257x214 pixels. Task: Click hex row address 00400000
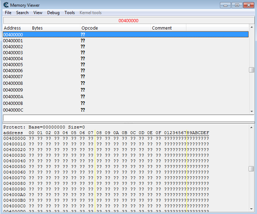(14, 138)
